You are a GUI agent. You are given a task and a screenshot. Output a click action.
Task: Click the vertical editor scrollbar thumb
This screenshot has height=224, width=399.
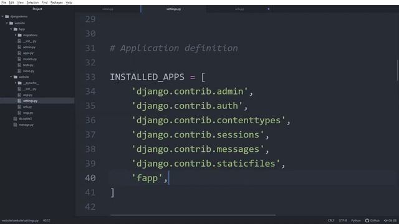click(397, 70)
